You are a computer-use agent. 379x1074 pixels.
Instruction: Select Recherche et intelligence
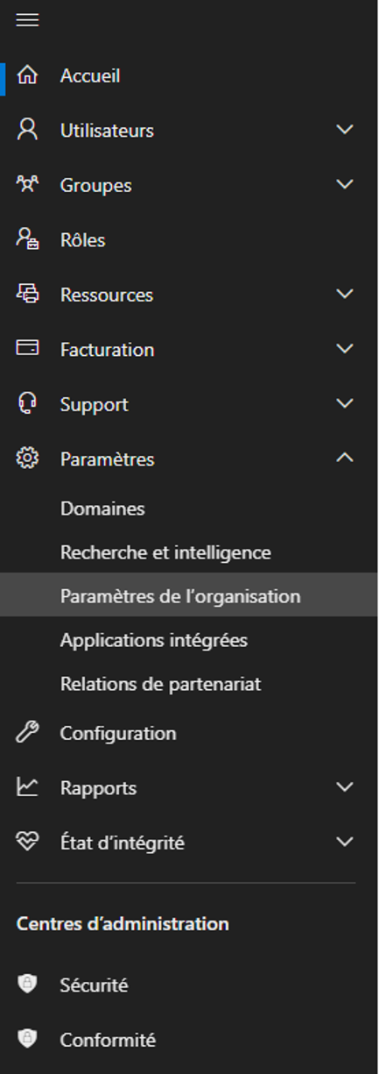(x=165, y=552)
